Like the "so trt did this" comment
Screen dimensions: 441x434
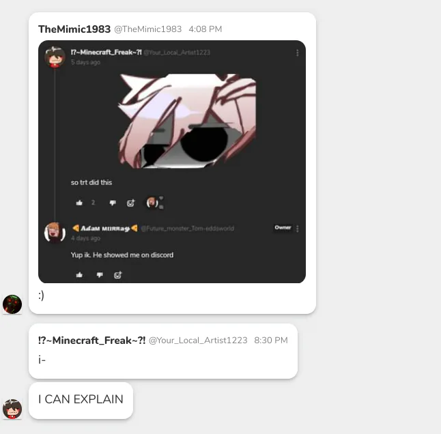pyautogui.click(x=79, y=203)
